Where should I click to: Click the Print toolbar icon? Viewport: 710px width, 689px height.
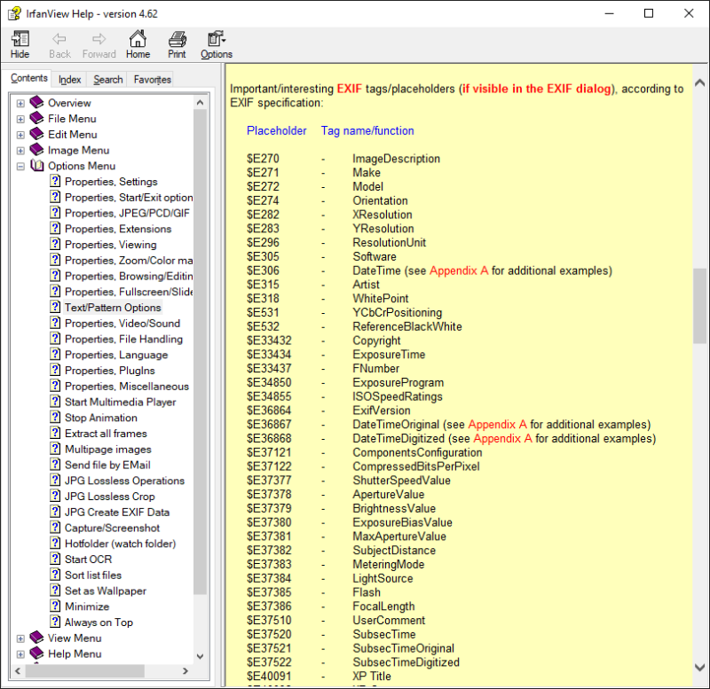(x=177, y=39)
